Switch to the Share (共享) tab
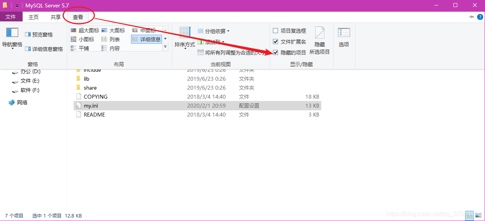 point(55,17)
